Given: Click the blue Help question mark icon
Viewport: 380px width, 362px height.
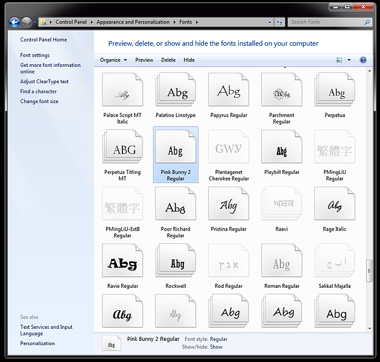Looking at the screenshot, I should [x=363, y=60].
